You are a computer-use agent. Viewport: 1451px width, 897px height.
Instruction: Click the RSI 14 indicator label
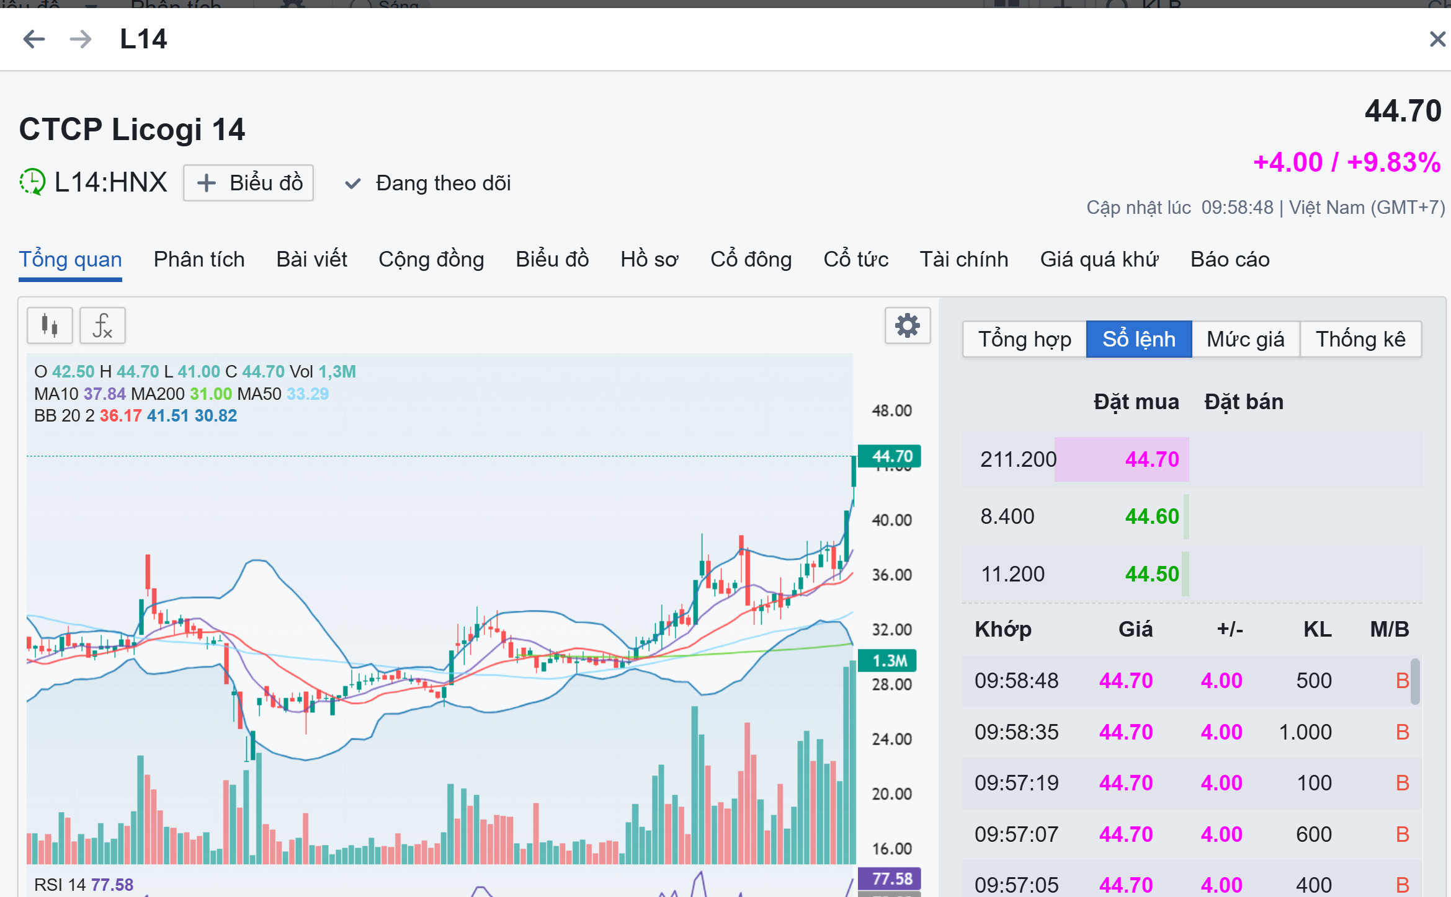coord(84,885)
